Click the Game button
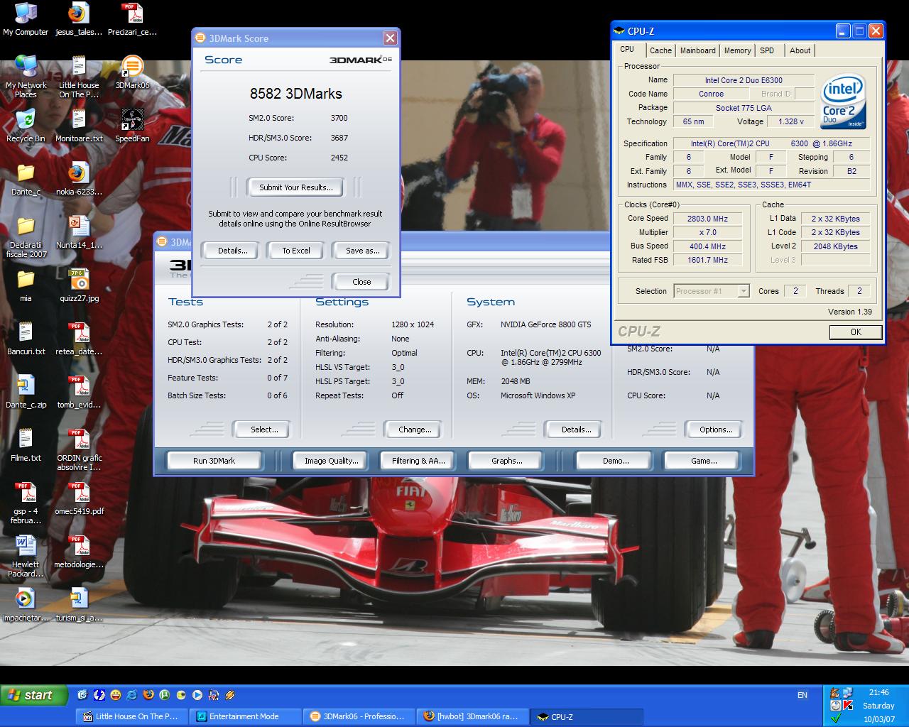This screenshot has height=727, width=909. coord(703,461)
